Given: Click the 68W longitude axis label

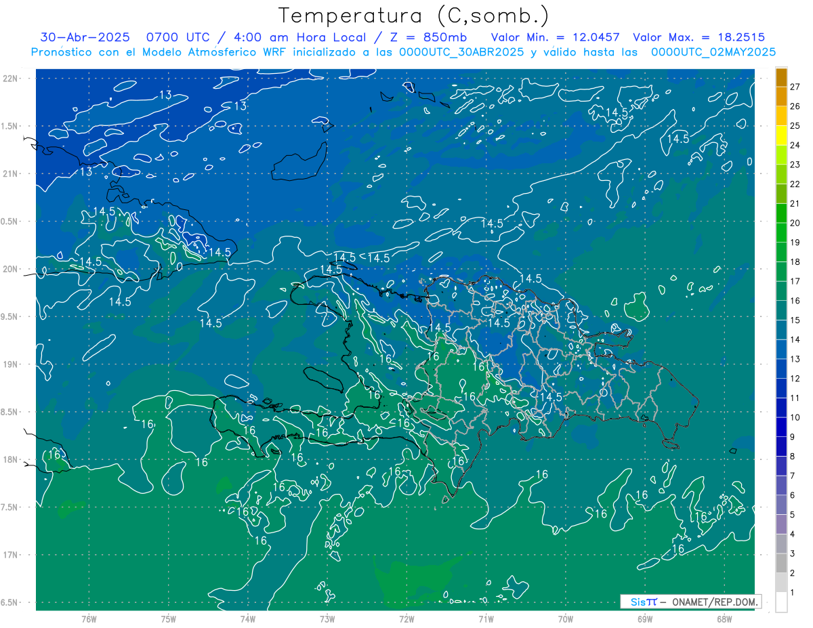Looking at the screenshot, I should tap(724, 619).
